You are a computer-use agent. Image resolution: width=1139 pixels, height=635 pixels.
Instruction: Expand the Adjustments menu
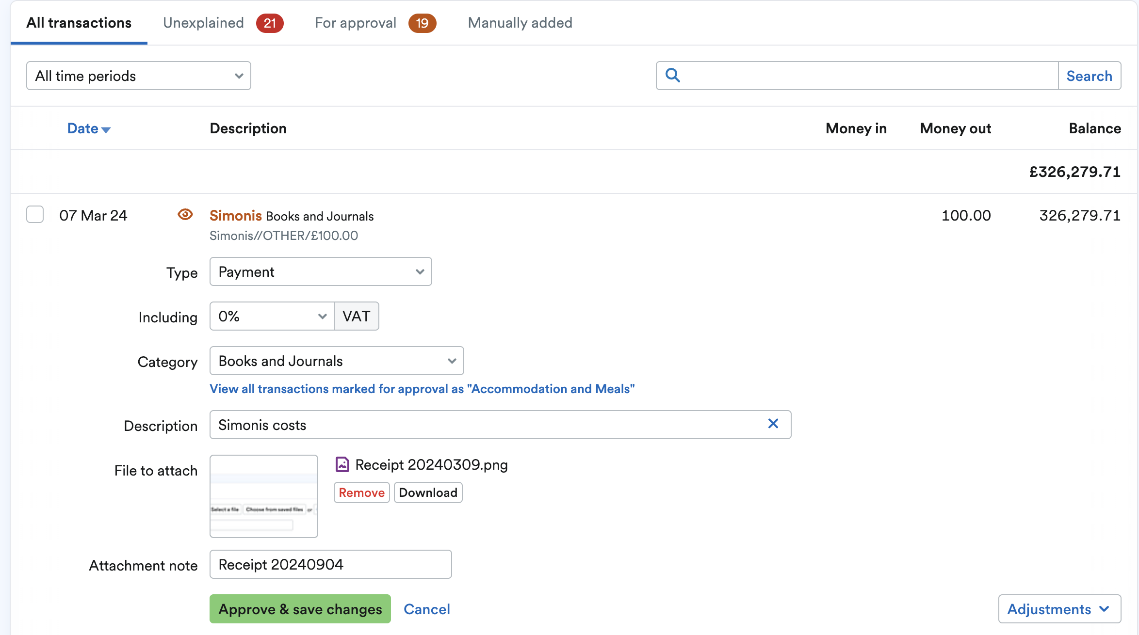[x=1059, y=609]
